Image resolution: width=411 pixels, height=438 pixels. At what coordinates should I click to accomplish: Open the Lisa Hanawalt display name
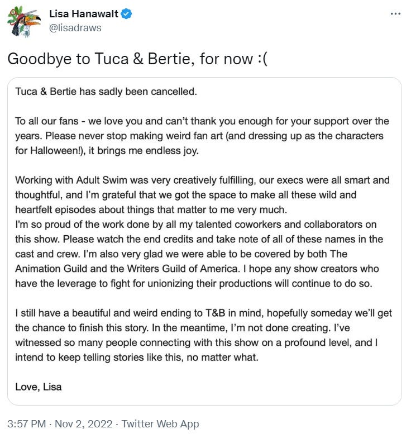(x=84, y=13)
